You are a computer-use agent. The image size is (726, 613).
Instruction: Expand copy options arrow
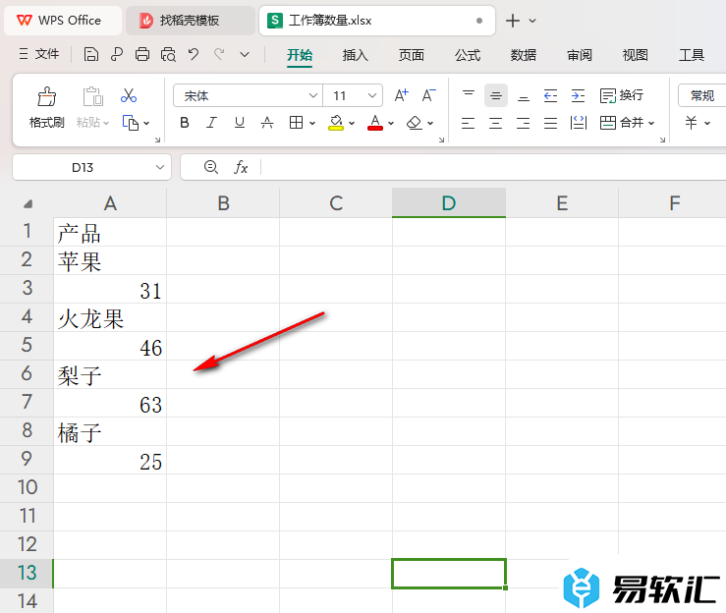(x=146, y=123)
